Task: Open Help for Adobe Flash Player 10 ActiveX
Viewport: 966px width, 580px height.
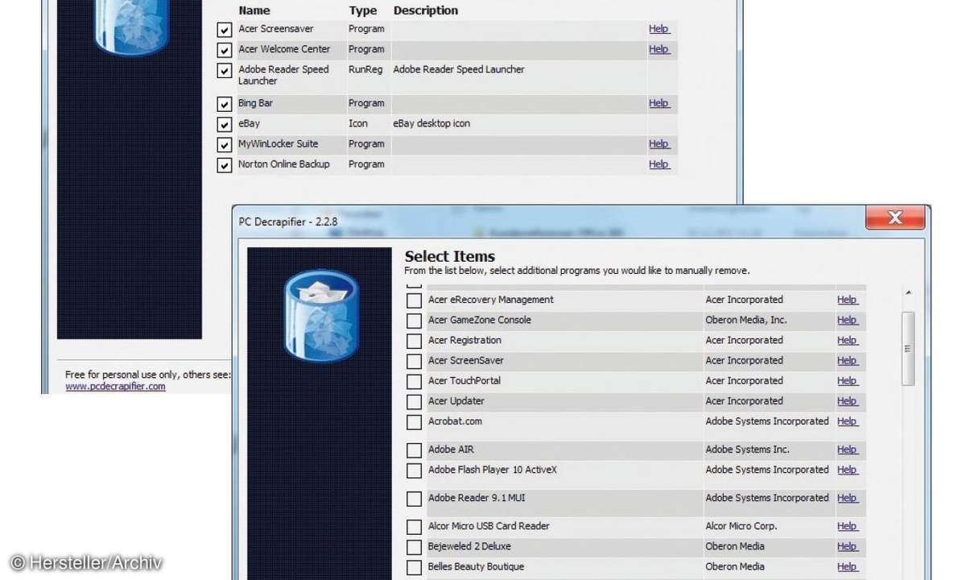Action: (848, 469)
